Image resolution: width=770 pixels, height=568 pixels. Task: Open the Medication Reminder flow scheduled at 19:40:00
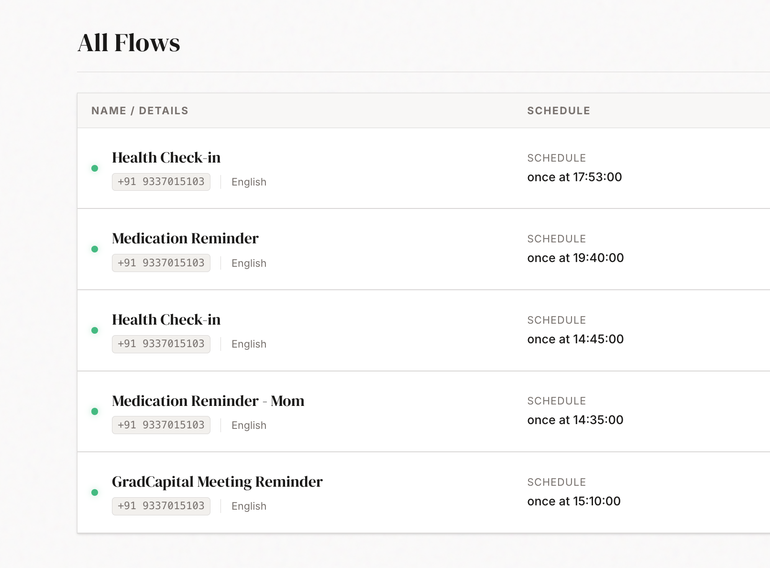tap(185, 239)
